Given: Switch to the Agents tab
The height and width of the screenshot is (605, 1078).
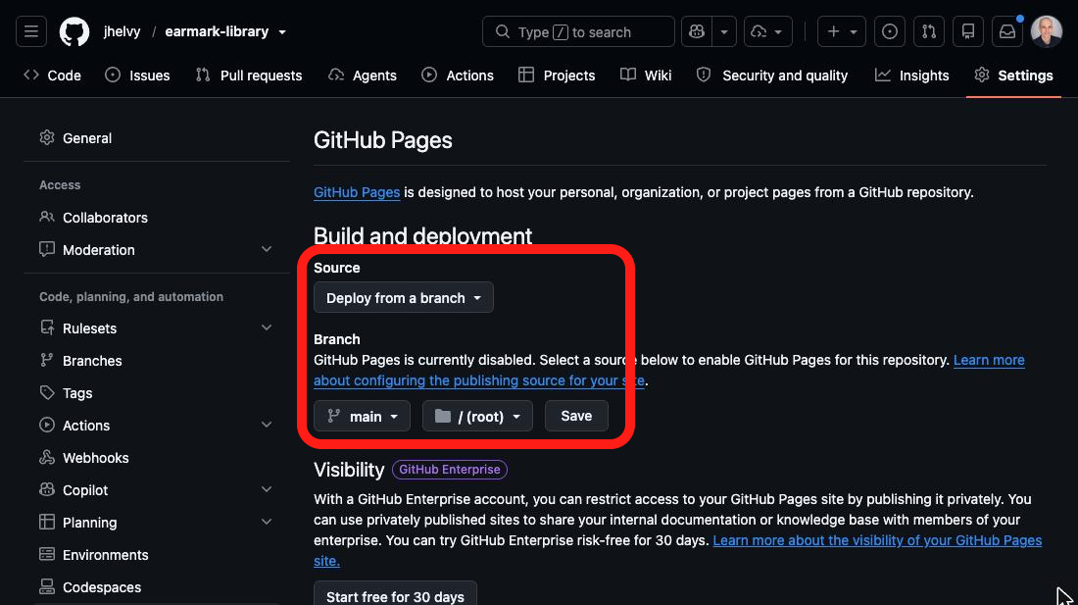Looking at the screenshot, I should 363,75.
